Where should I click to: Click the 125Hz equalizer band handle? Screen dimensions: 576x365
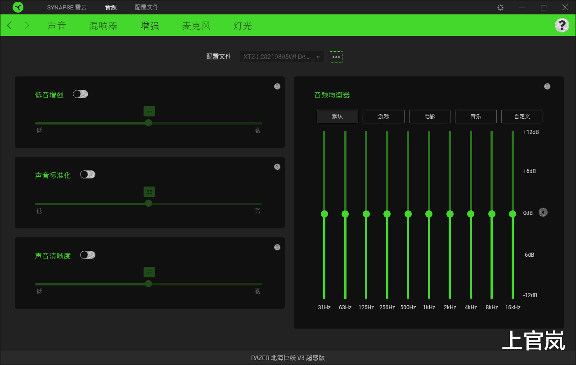click(x=366, y=214)
